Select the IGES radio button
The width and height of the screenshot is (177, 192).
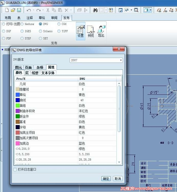pyautogui.click(x=22, y=31)
